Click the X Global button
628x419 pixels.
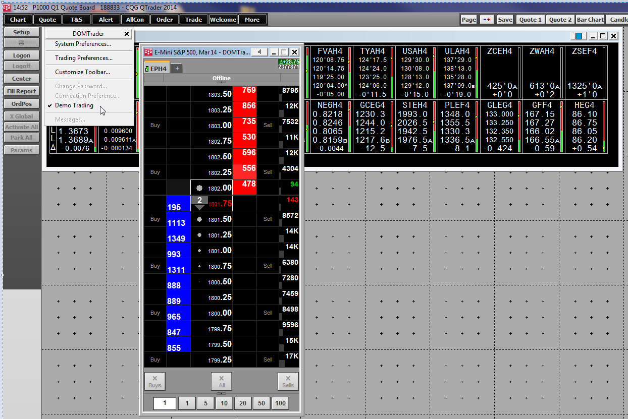22,116
